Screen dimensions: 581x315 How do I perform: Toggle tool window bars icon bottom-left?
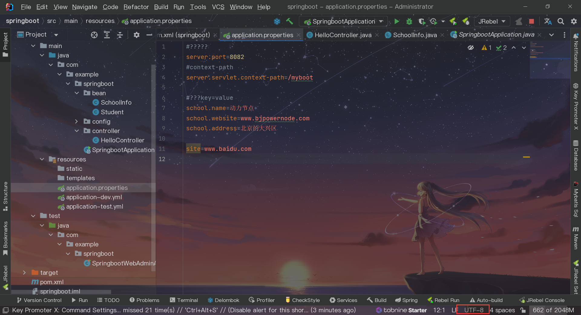coord(5,310)
